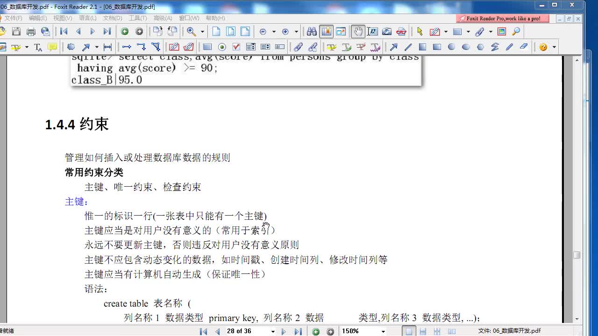Select the Polygon drawing tool
This screenshot has height=336, width=598.
point(480,47)
